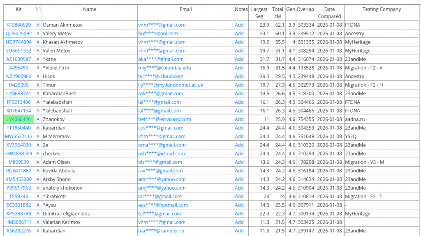Image resolution: width=421 pixels, height=236 pixels.
Task: Open kit QD5025092 link
Action: [19, 34]
